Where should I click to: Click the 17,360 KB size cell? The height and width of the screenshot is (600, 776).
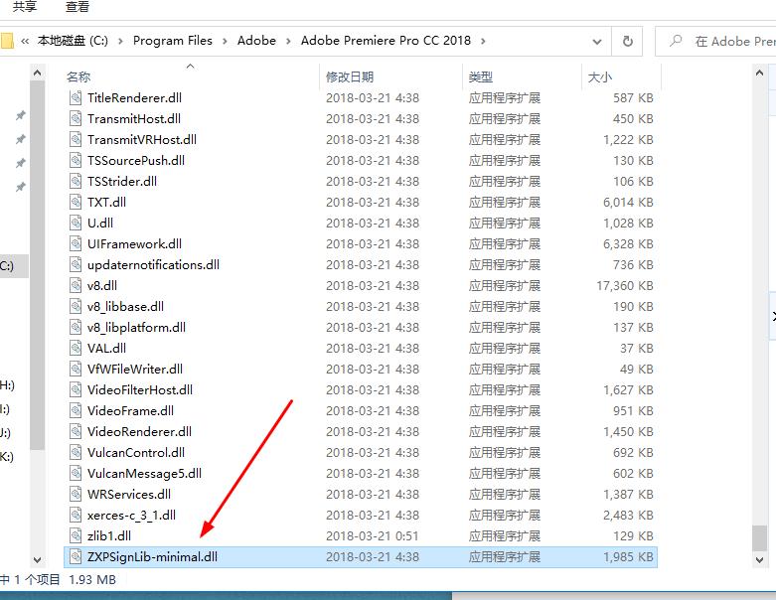point(625,285)
